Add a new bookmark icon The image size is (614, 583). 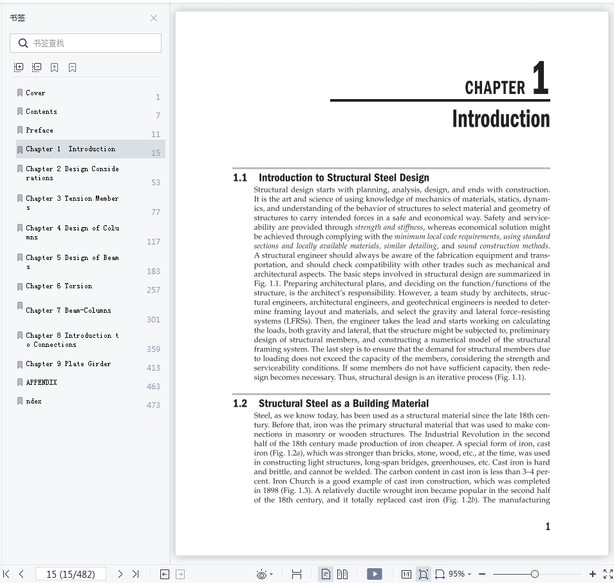(55, 68)
